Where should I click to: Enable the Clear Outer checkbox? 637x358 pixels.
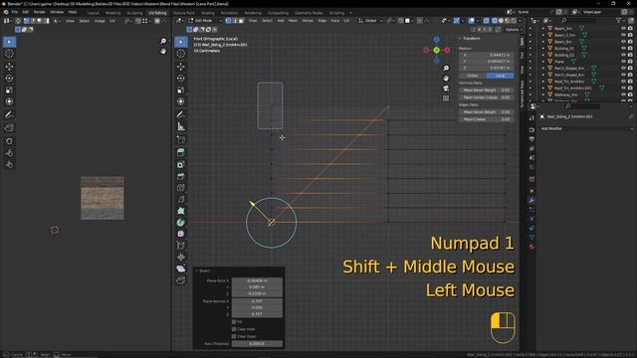[x=234, y=336]
